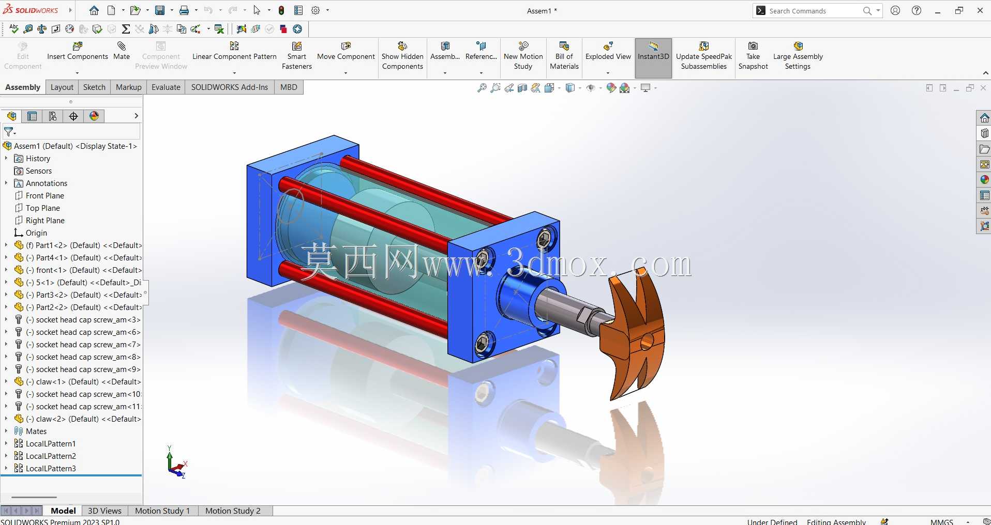Expand History node in tree

click(x=6, y=159)
